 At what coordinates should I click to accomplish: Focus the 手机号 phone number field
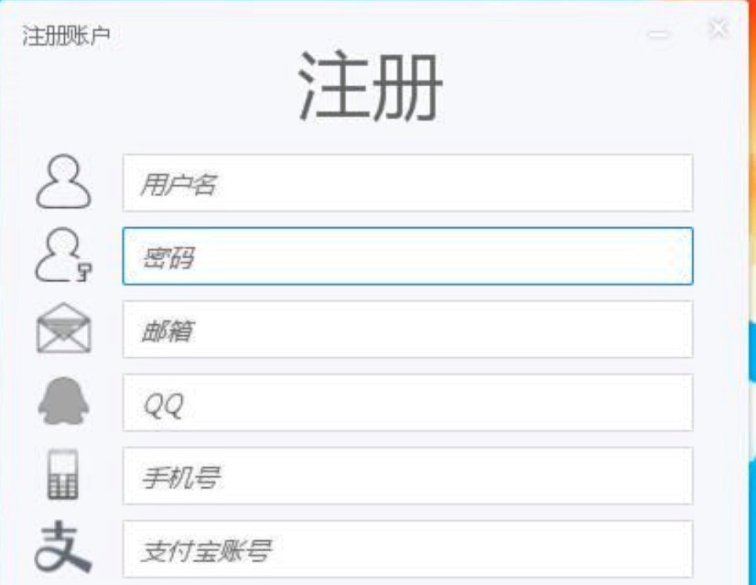(x=407, y=476)
